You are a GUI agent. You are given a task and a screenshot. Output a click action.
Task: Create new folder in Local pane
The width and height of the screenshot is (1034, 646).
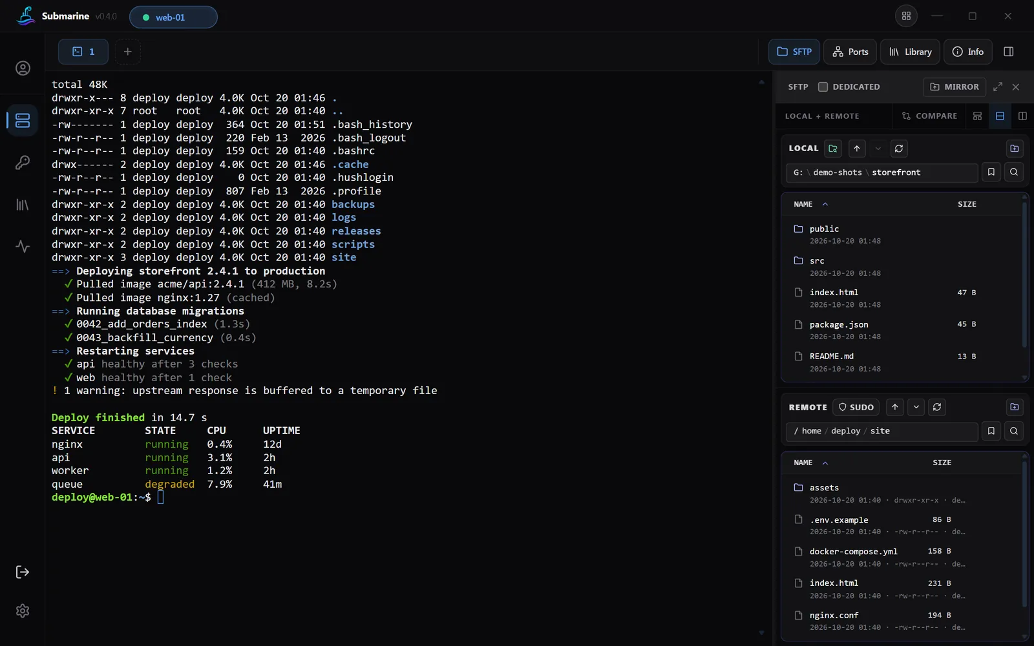click(x=1015, y=149)
